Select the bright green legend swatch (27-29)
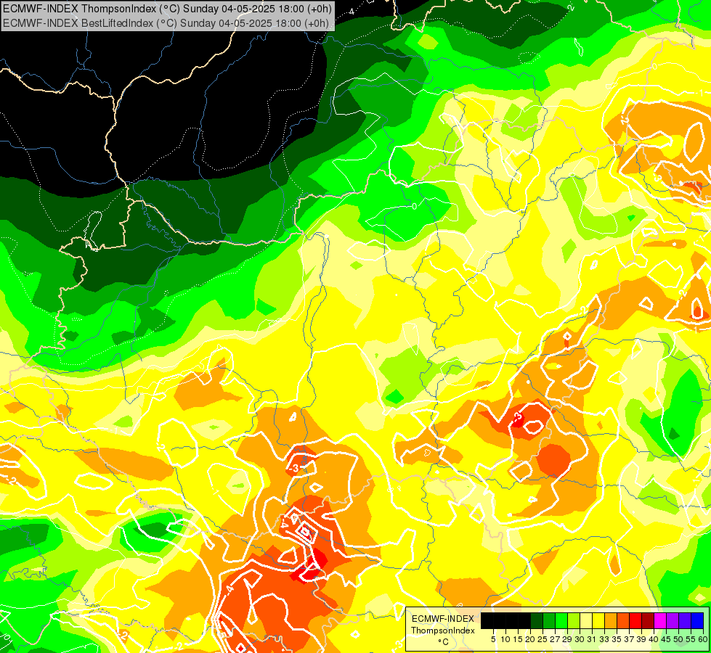The image size is (711, 653). (561, 620)
